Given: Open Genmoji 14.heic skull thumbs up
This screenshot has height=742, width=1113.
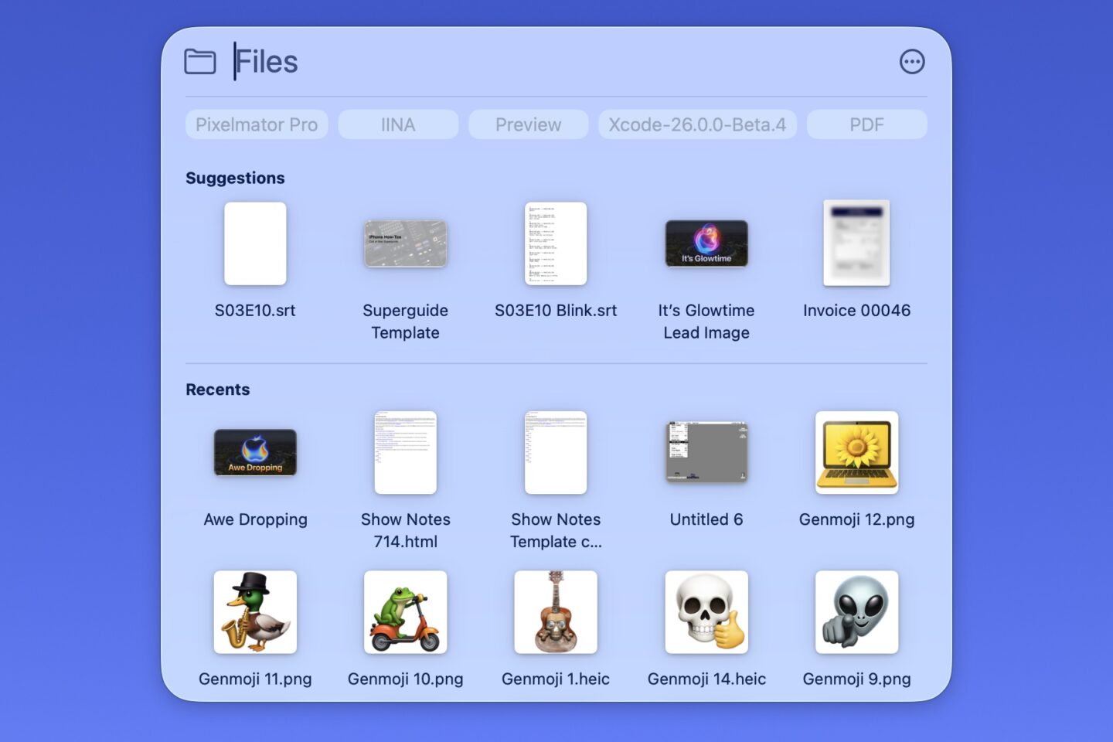Looking at the screenshot, I should coord(706,611).
